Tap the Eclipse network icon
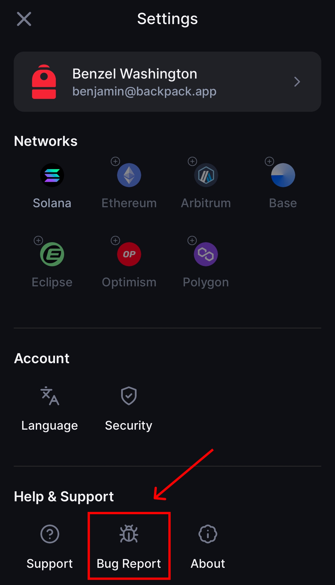This screenshot has height=585, width=335. pos(52,254)
